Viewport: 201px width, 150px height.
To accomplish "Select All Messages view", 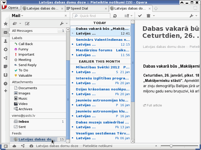I will click(38, 31).
